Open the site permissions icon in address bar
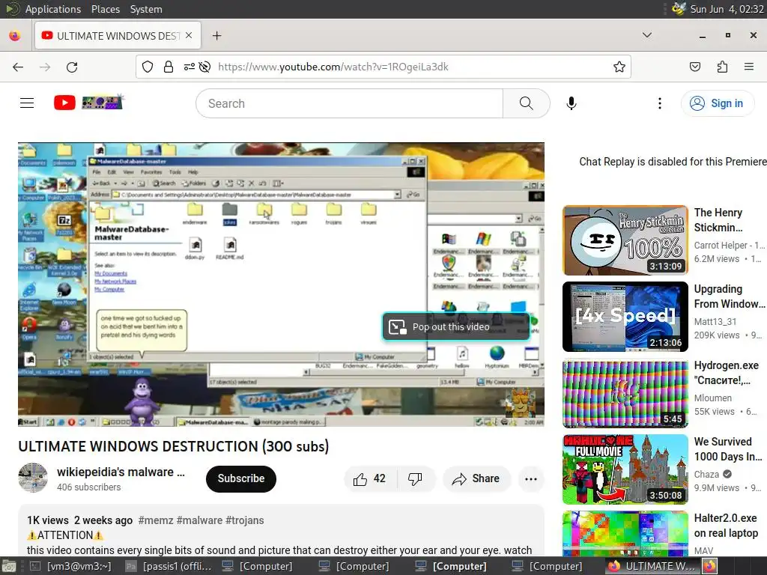Screen dimensions: 767x575 190,67
